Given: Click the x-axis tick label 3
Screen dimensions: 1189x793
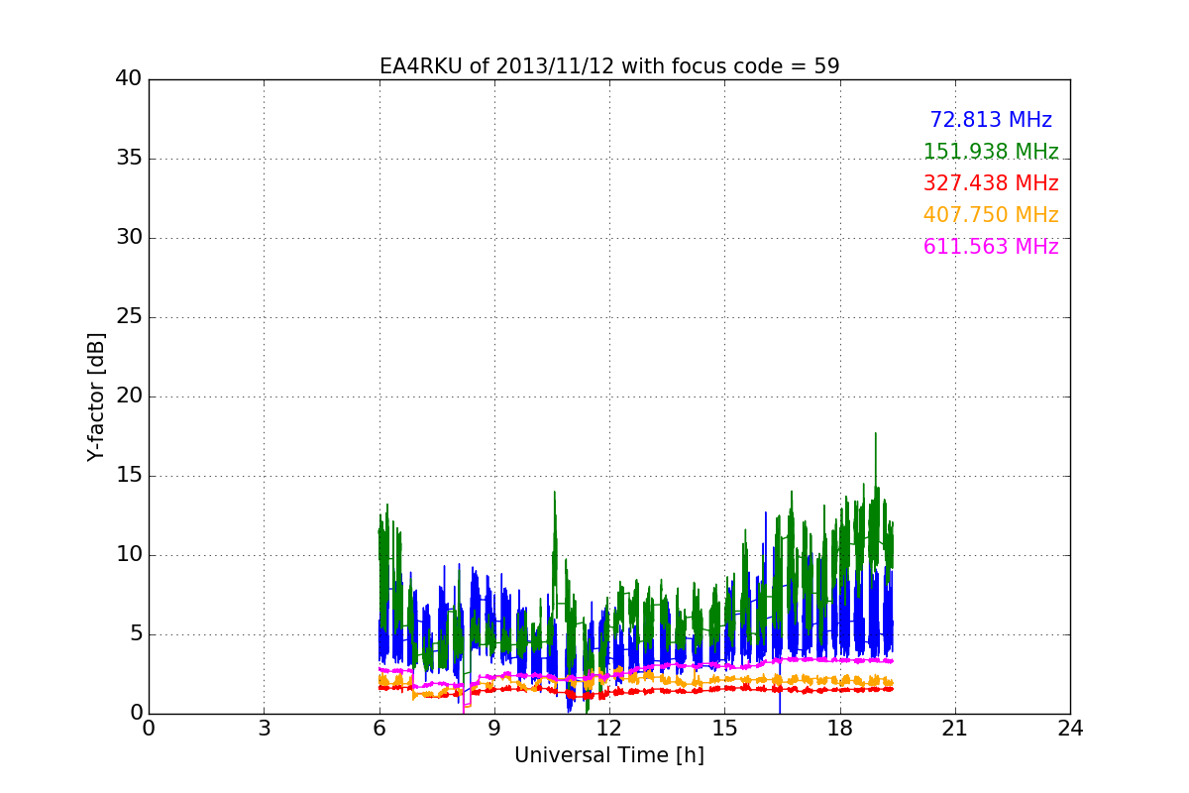Looking at the screenshot, I should click(264, 729).
